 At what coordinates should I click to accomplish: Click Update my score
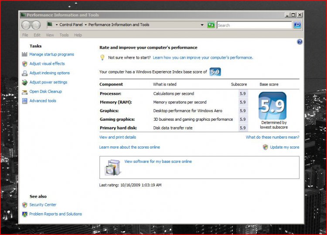(x=284, y=147)
